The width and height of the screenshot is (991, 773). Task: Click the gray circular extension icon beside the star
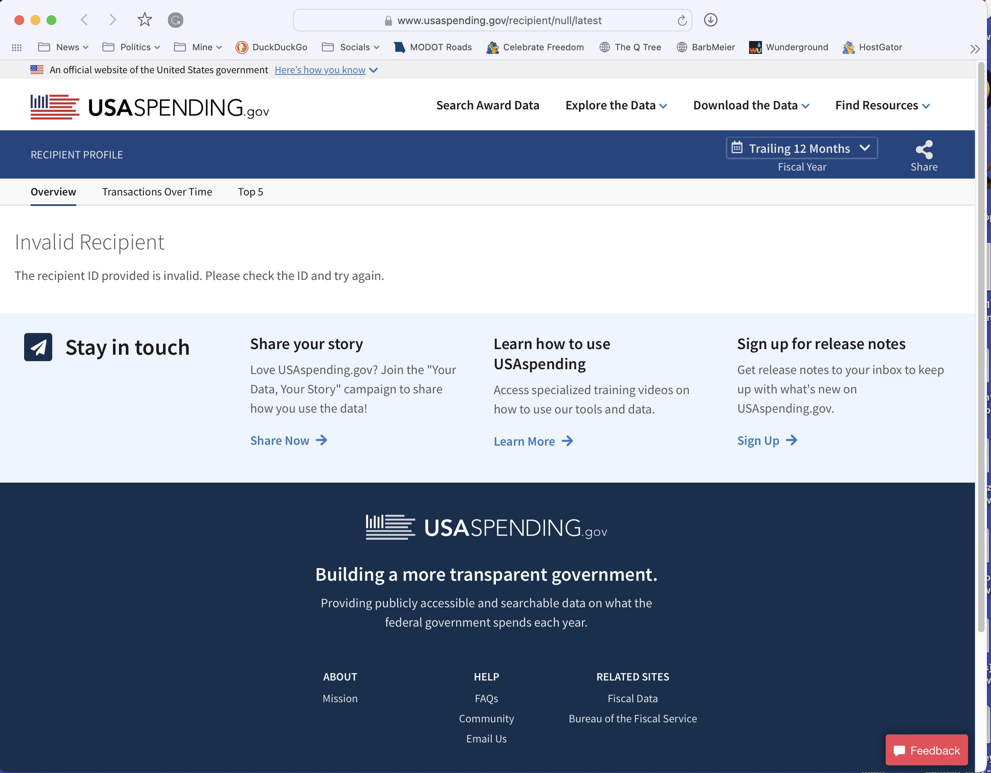(176, 20)
